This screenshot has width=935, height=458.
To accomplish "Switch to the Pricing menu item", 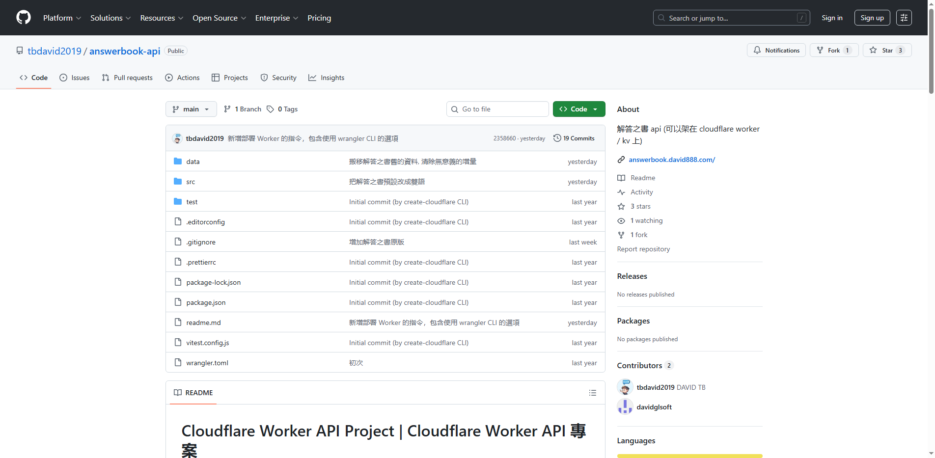I will pos(319,18).
